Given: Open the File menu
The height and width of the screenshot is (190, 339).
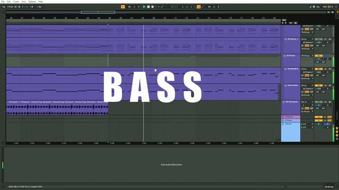Looking at the screenshot, I should (x=3, y=2).
